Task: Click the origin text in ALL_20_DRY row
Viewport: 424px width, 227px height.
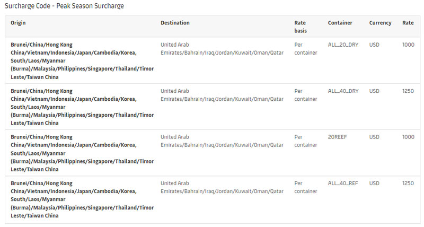Action: pos(82,61)
